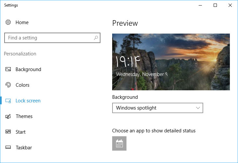The width and height of the screenshot is (238, 163).
Task: Click the magnifier icon in search box
Action: point(96,38)
